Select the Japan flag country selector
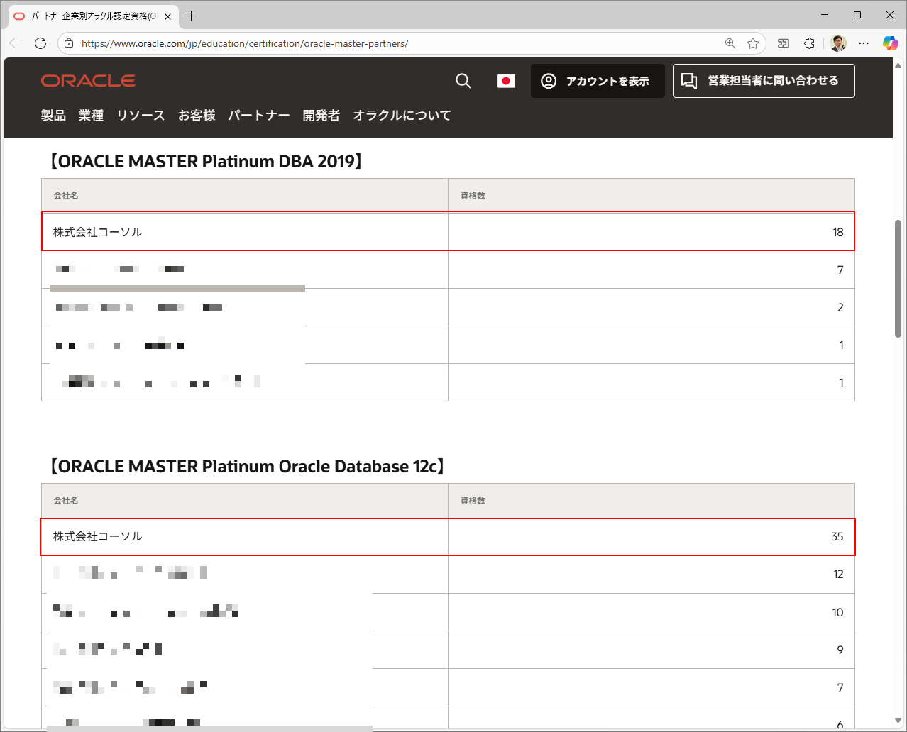This screenshot has width=907, height=732. coord(506,81)
